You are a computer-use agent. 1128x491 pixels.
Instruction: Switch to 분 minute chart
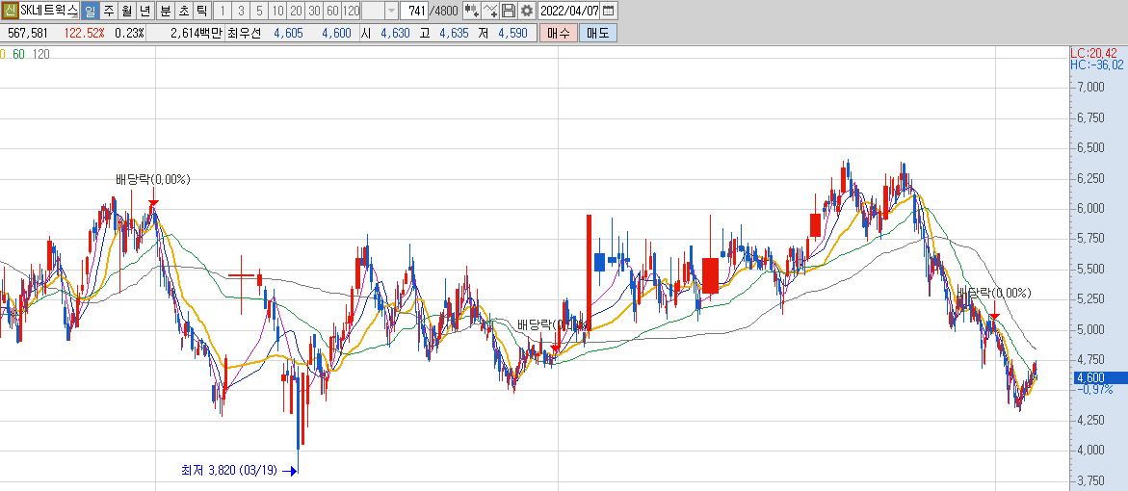(x=166, y=11)
